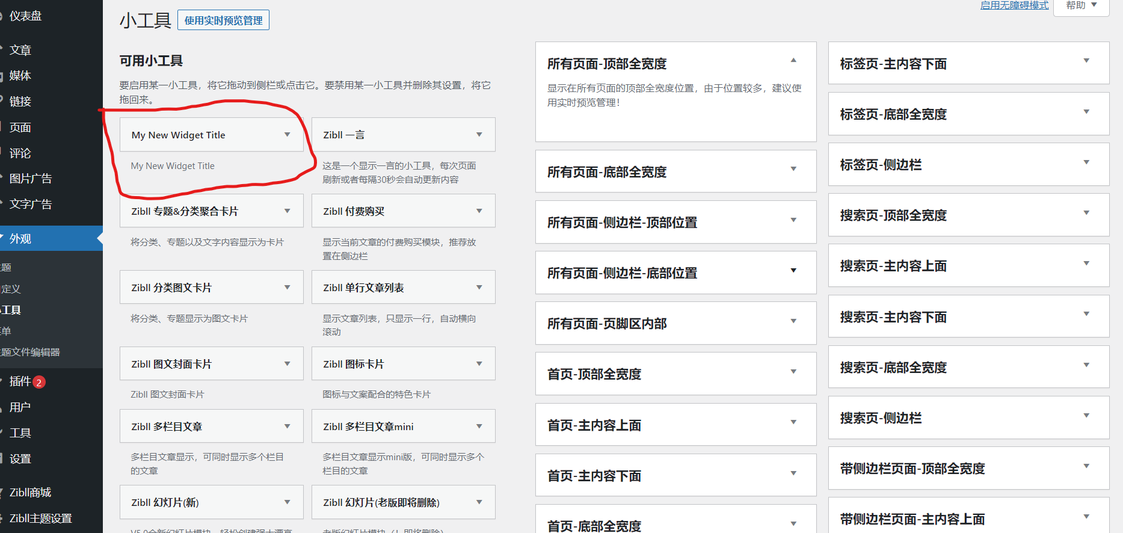This screenshot has width=1123, height=533.
Task: Open 主题文件编辑器 submenu item
Action: 30,353
